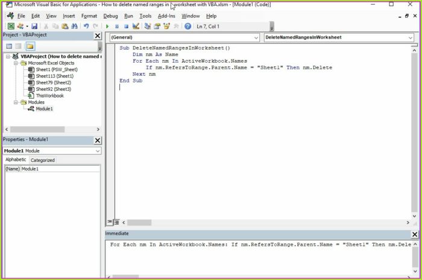
Task: Open the Debug menu
Action: coord(110,16)
